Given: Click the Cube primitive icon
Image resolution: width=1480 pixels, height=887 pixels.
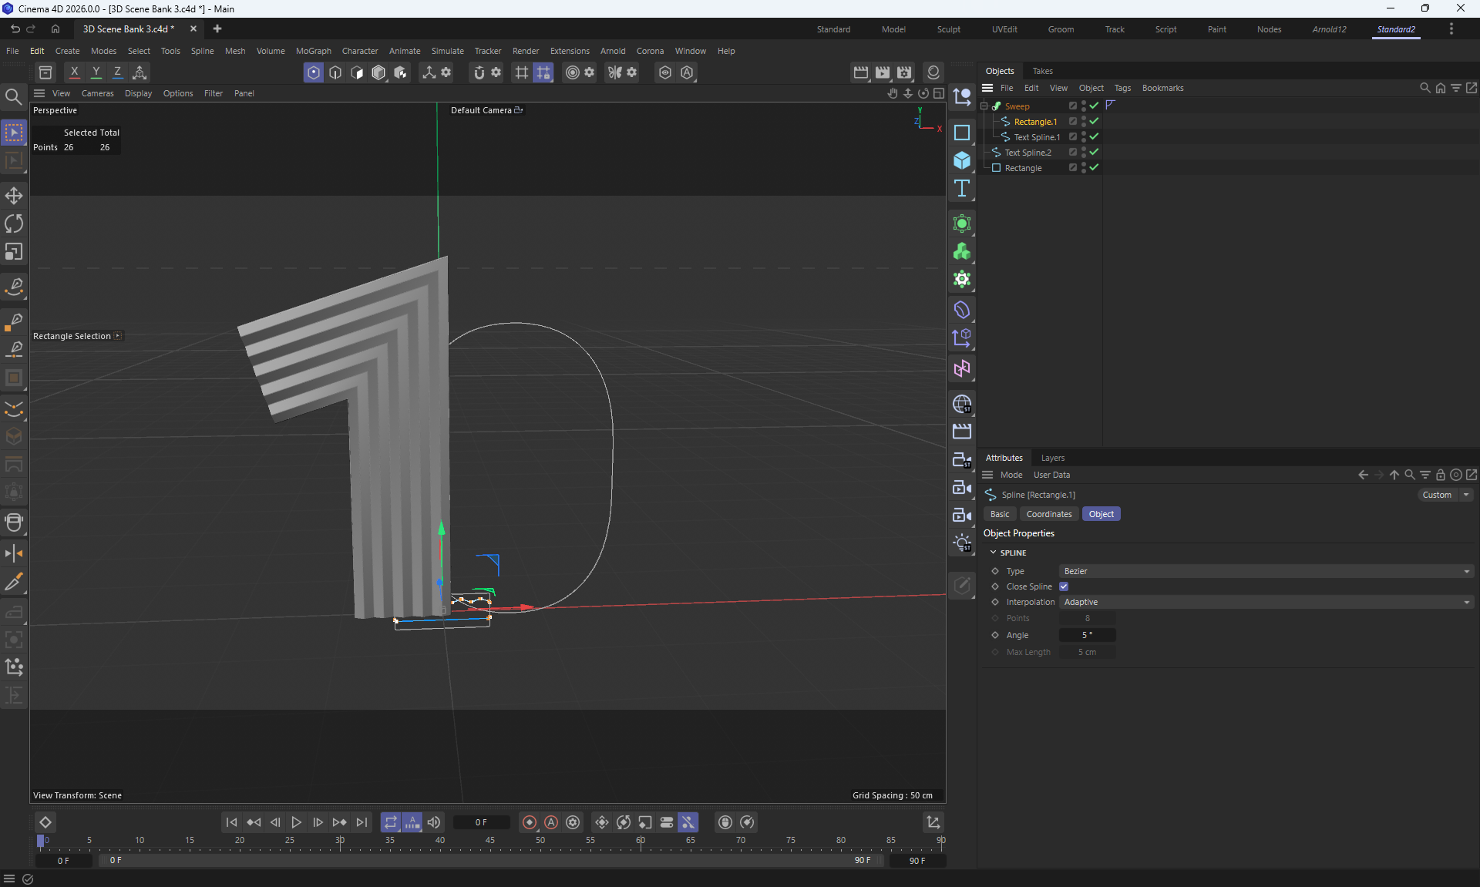Looking at the screenshot, I should (961, 160).
